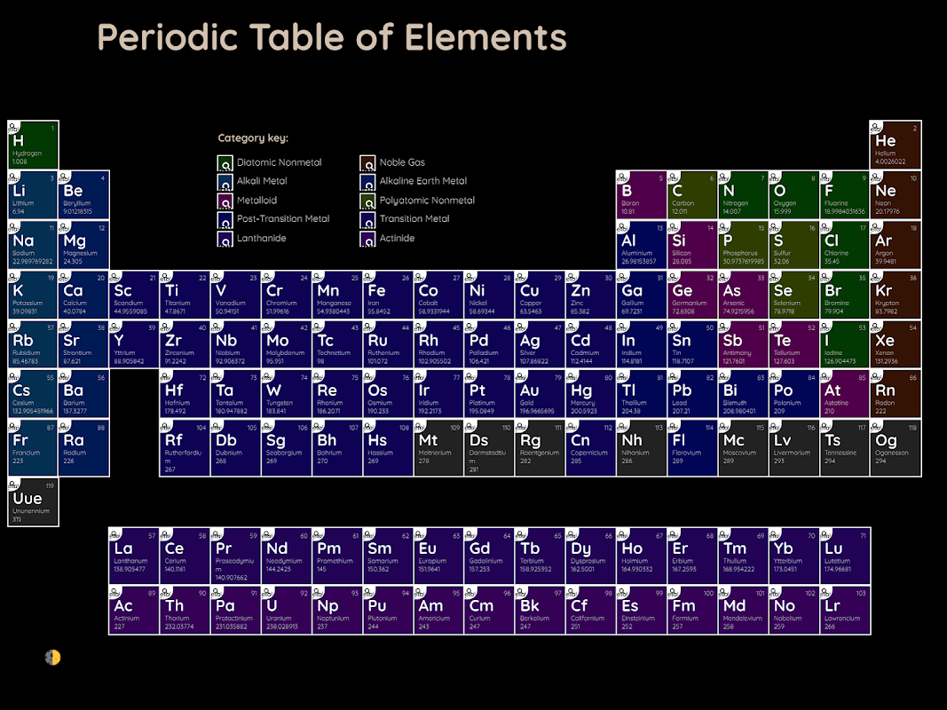
Task: Click the corner details icon on Lawrencium
Action: 825,592
